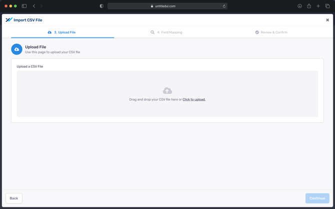Reload the page with refresh icon
Image resolution: width=335 pixels, height=209 pixels.
(224, 6)
